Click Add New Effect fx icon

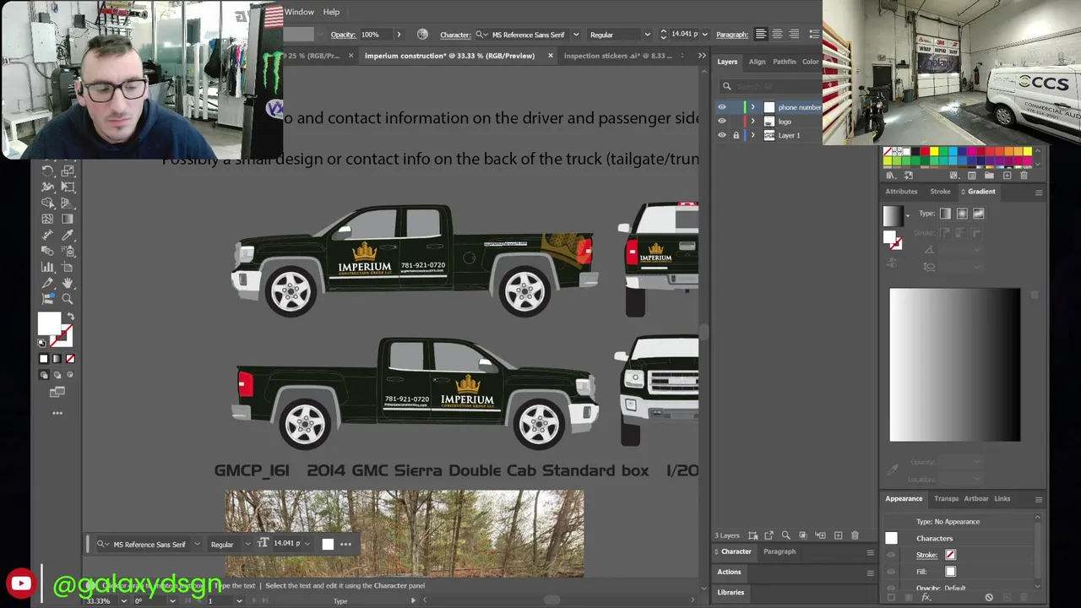926,597
